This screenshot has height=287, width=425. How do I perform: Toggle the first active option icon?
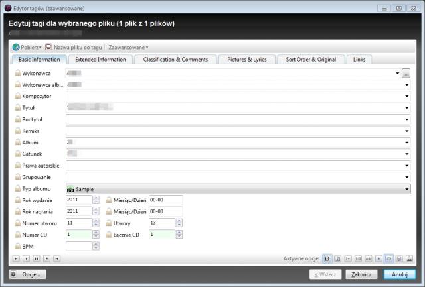[x=327, y=258]
